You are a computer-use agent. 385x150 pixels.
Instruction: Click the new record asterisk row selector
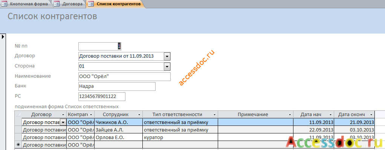click(x=18, y=145)
